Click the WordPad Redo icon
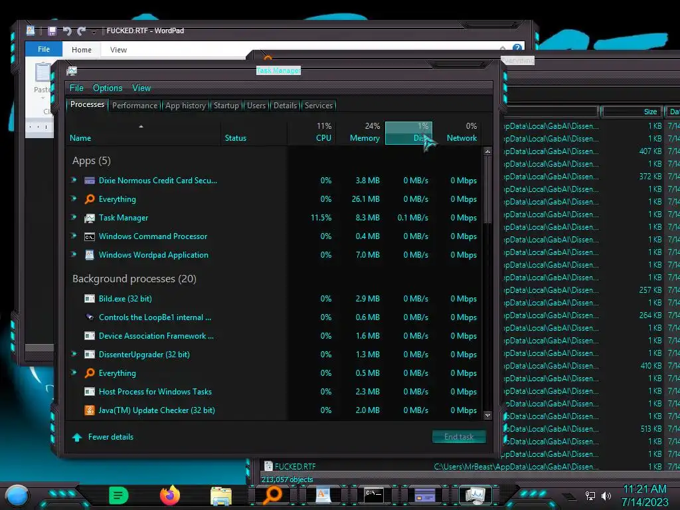The width and height of the screenshot is (680, 510). [x=81, y=31]
